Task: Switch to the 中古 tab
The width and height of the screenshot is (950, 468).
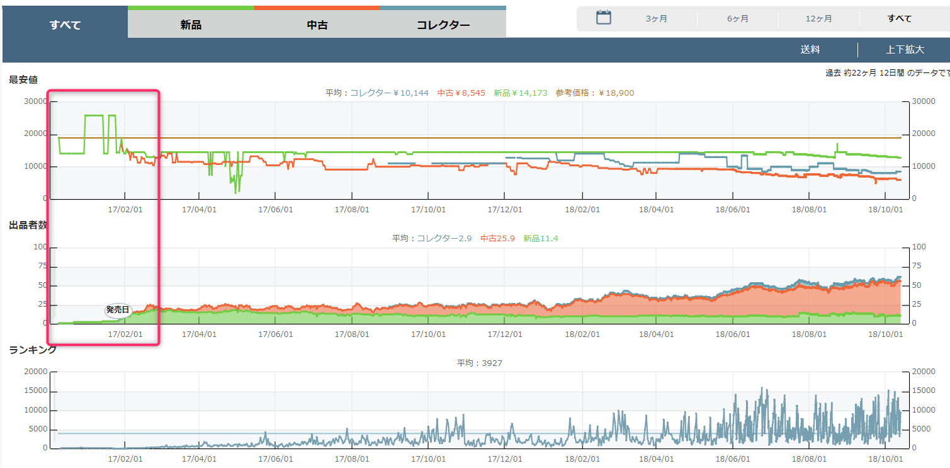Action: click(x=317, y=25)
